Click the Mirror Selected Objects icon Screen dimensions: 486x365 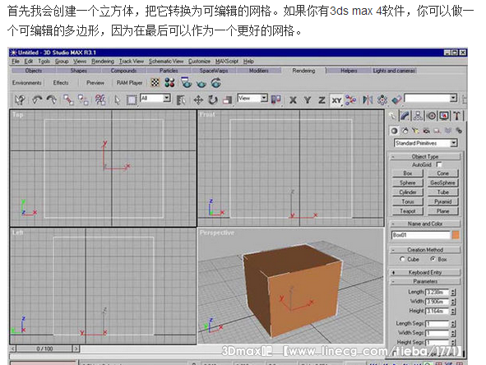[368, 99]
